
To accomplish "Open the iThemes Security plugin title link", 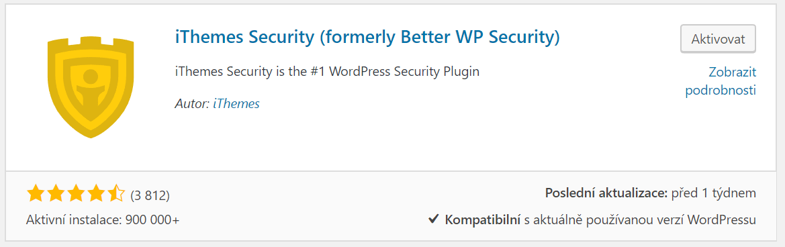I will click(x=367, y=38).
